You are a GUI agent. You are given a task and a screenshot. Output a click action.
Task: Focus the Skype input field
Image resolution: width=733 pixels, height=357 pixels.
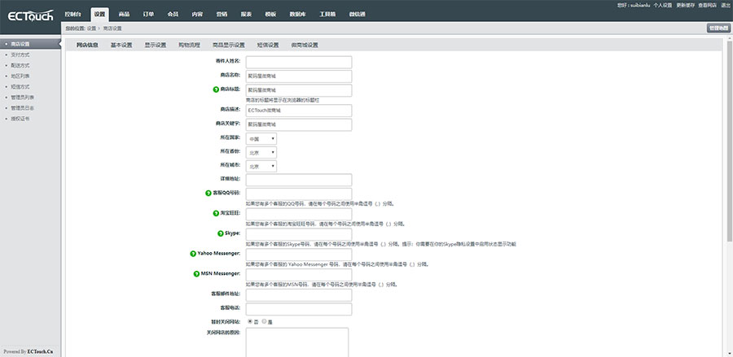tap(299, 234)
